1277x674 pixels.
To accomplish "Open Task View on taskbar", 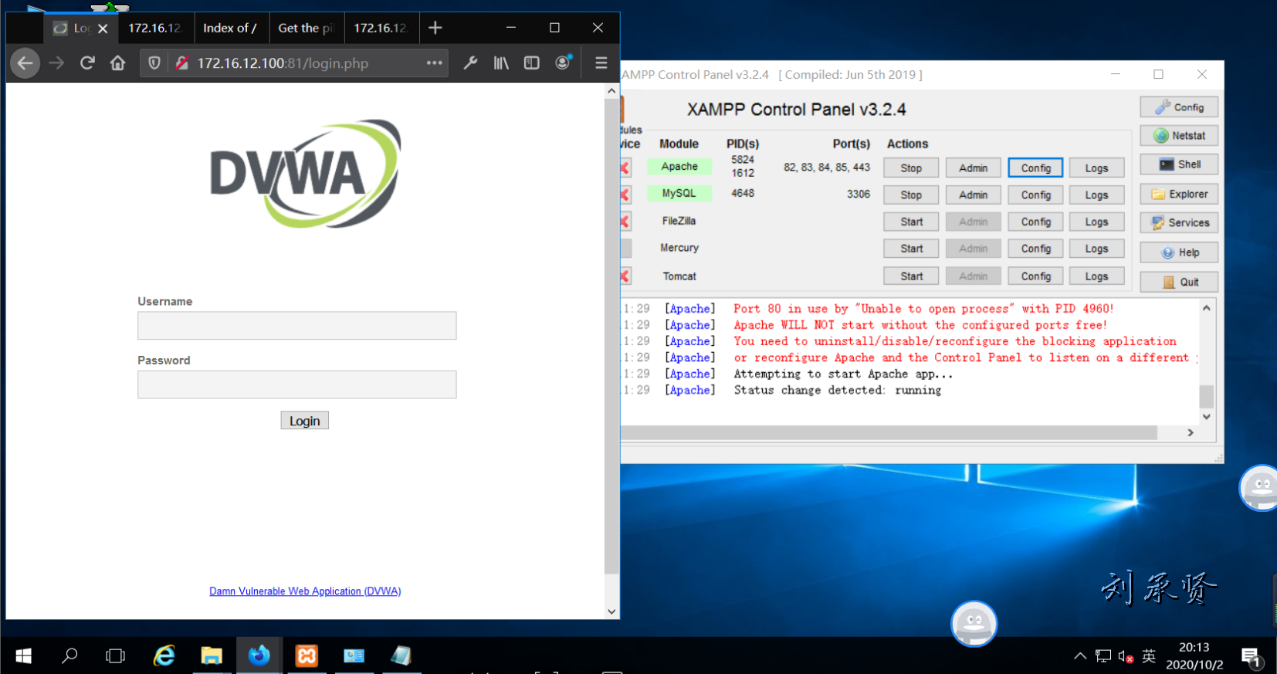I will click(115, 655).
